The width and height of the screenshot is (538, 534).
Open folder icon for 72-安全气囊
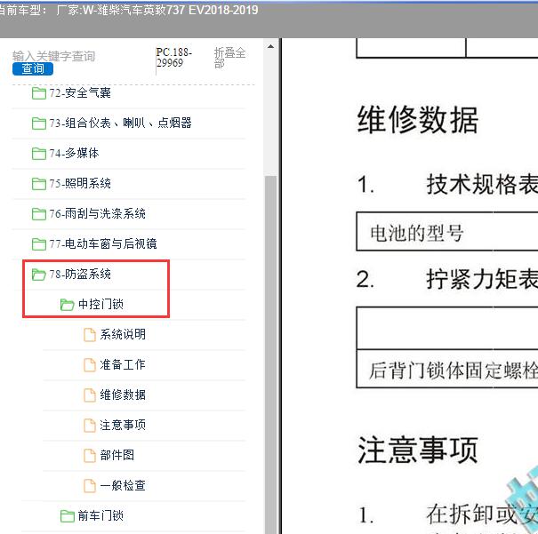tap(39, 93)
